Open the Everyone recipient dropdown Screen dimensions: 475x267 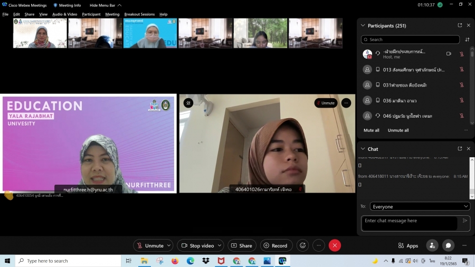[420, 206]
